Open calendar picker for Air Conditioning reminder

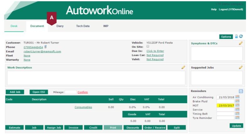tap(237, 97)
